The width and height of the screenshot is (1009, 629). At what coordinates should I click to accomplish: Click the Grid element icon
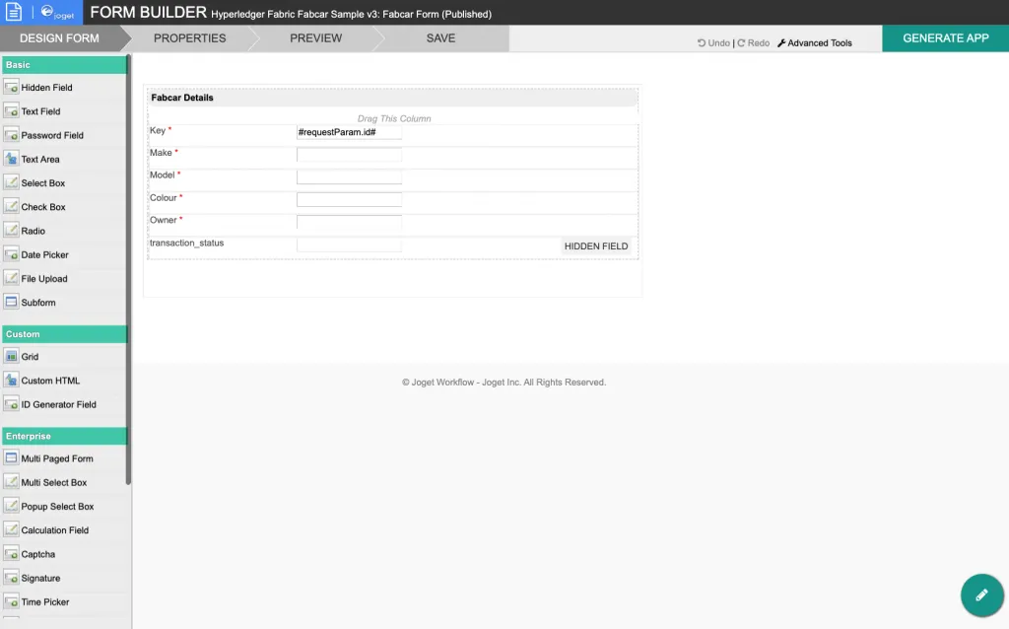click(11, 356)
